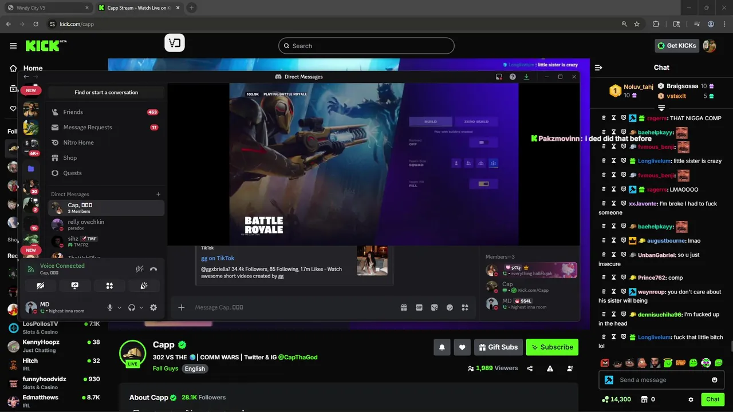Image resolution: width=733 pixels, height=412 pixels.
Task: Toggle Discord camera on
Action: [40, 286]
